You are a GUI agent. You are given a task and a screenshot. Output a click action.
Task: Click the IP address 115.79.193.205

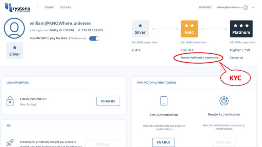click(x=92, y=30)
